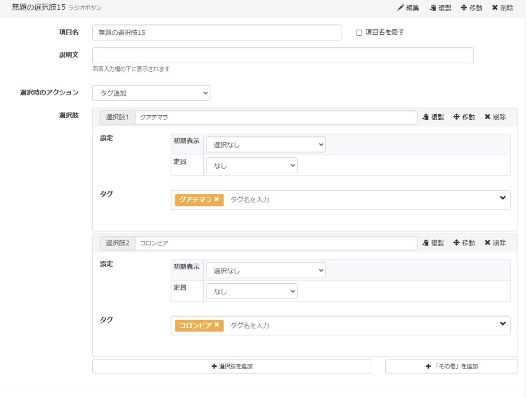Remove the グアテマラ tag with its x
Viewport: 531px width, 398px height.
[217, 199]
